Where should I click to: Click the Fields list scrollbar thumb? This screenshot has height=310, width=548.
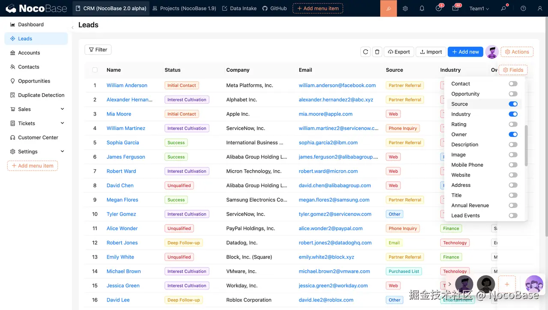click(526, 145)
